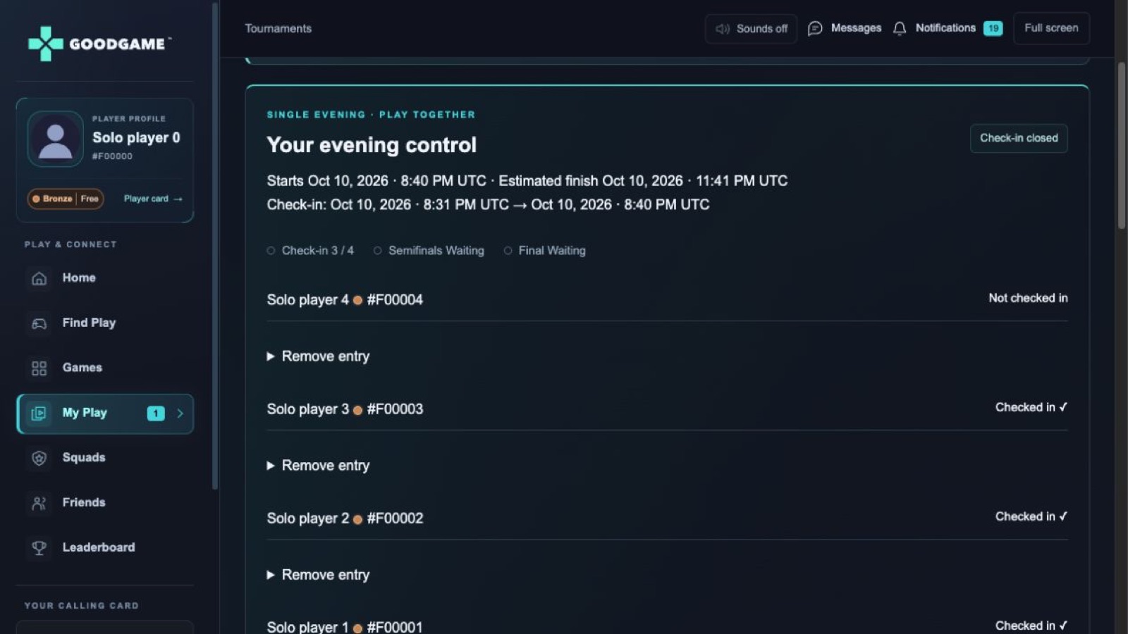Open Friends people icon
The image size is (1128, 634).
point(39,503)
